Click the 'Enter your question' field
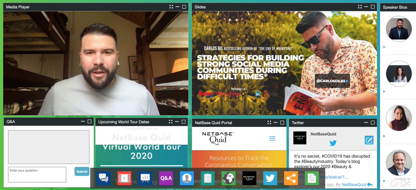This screenshot has height=190, width=416. tap(37, 174)
